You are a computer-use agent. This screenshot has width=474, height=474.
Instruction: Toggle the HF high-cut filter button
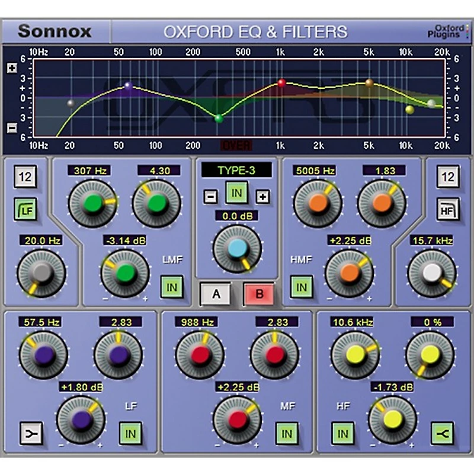(x=448, y=210)
